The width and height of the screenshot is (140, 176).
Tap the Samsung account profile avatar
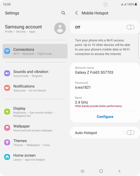(x=60, y=28)
